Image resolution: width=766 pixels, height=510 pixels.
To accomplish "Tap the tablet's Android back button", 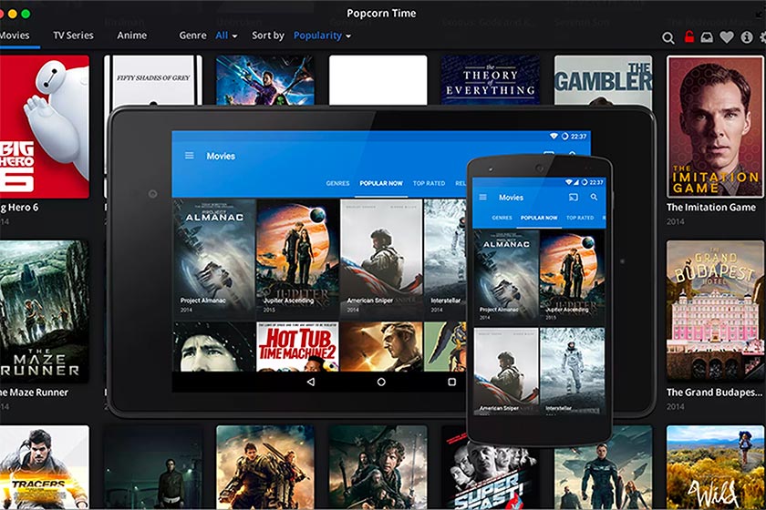I will click(311, 382).
